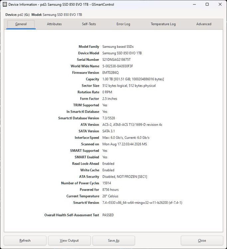Image resolution: width=227 pixels, height=249 pixels.
Task: Open the Temperature Log tab
Action: pyautogui.click(x=163, y=24)
